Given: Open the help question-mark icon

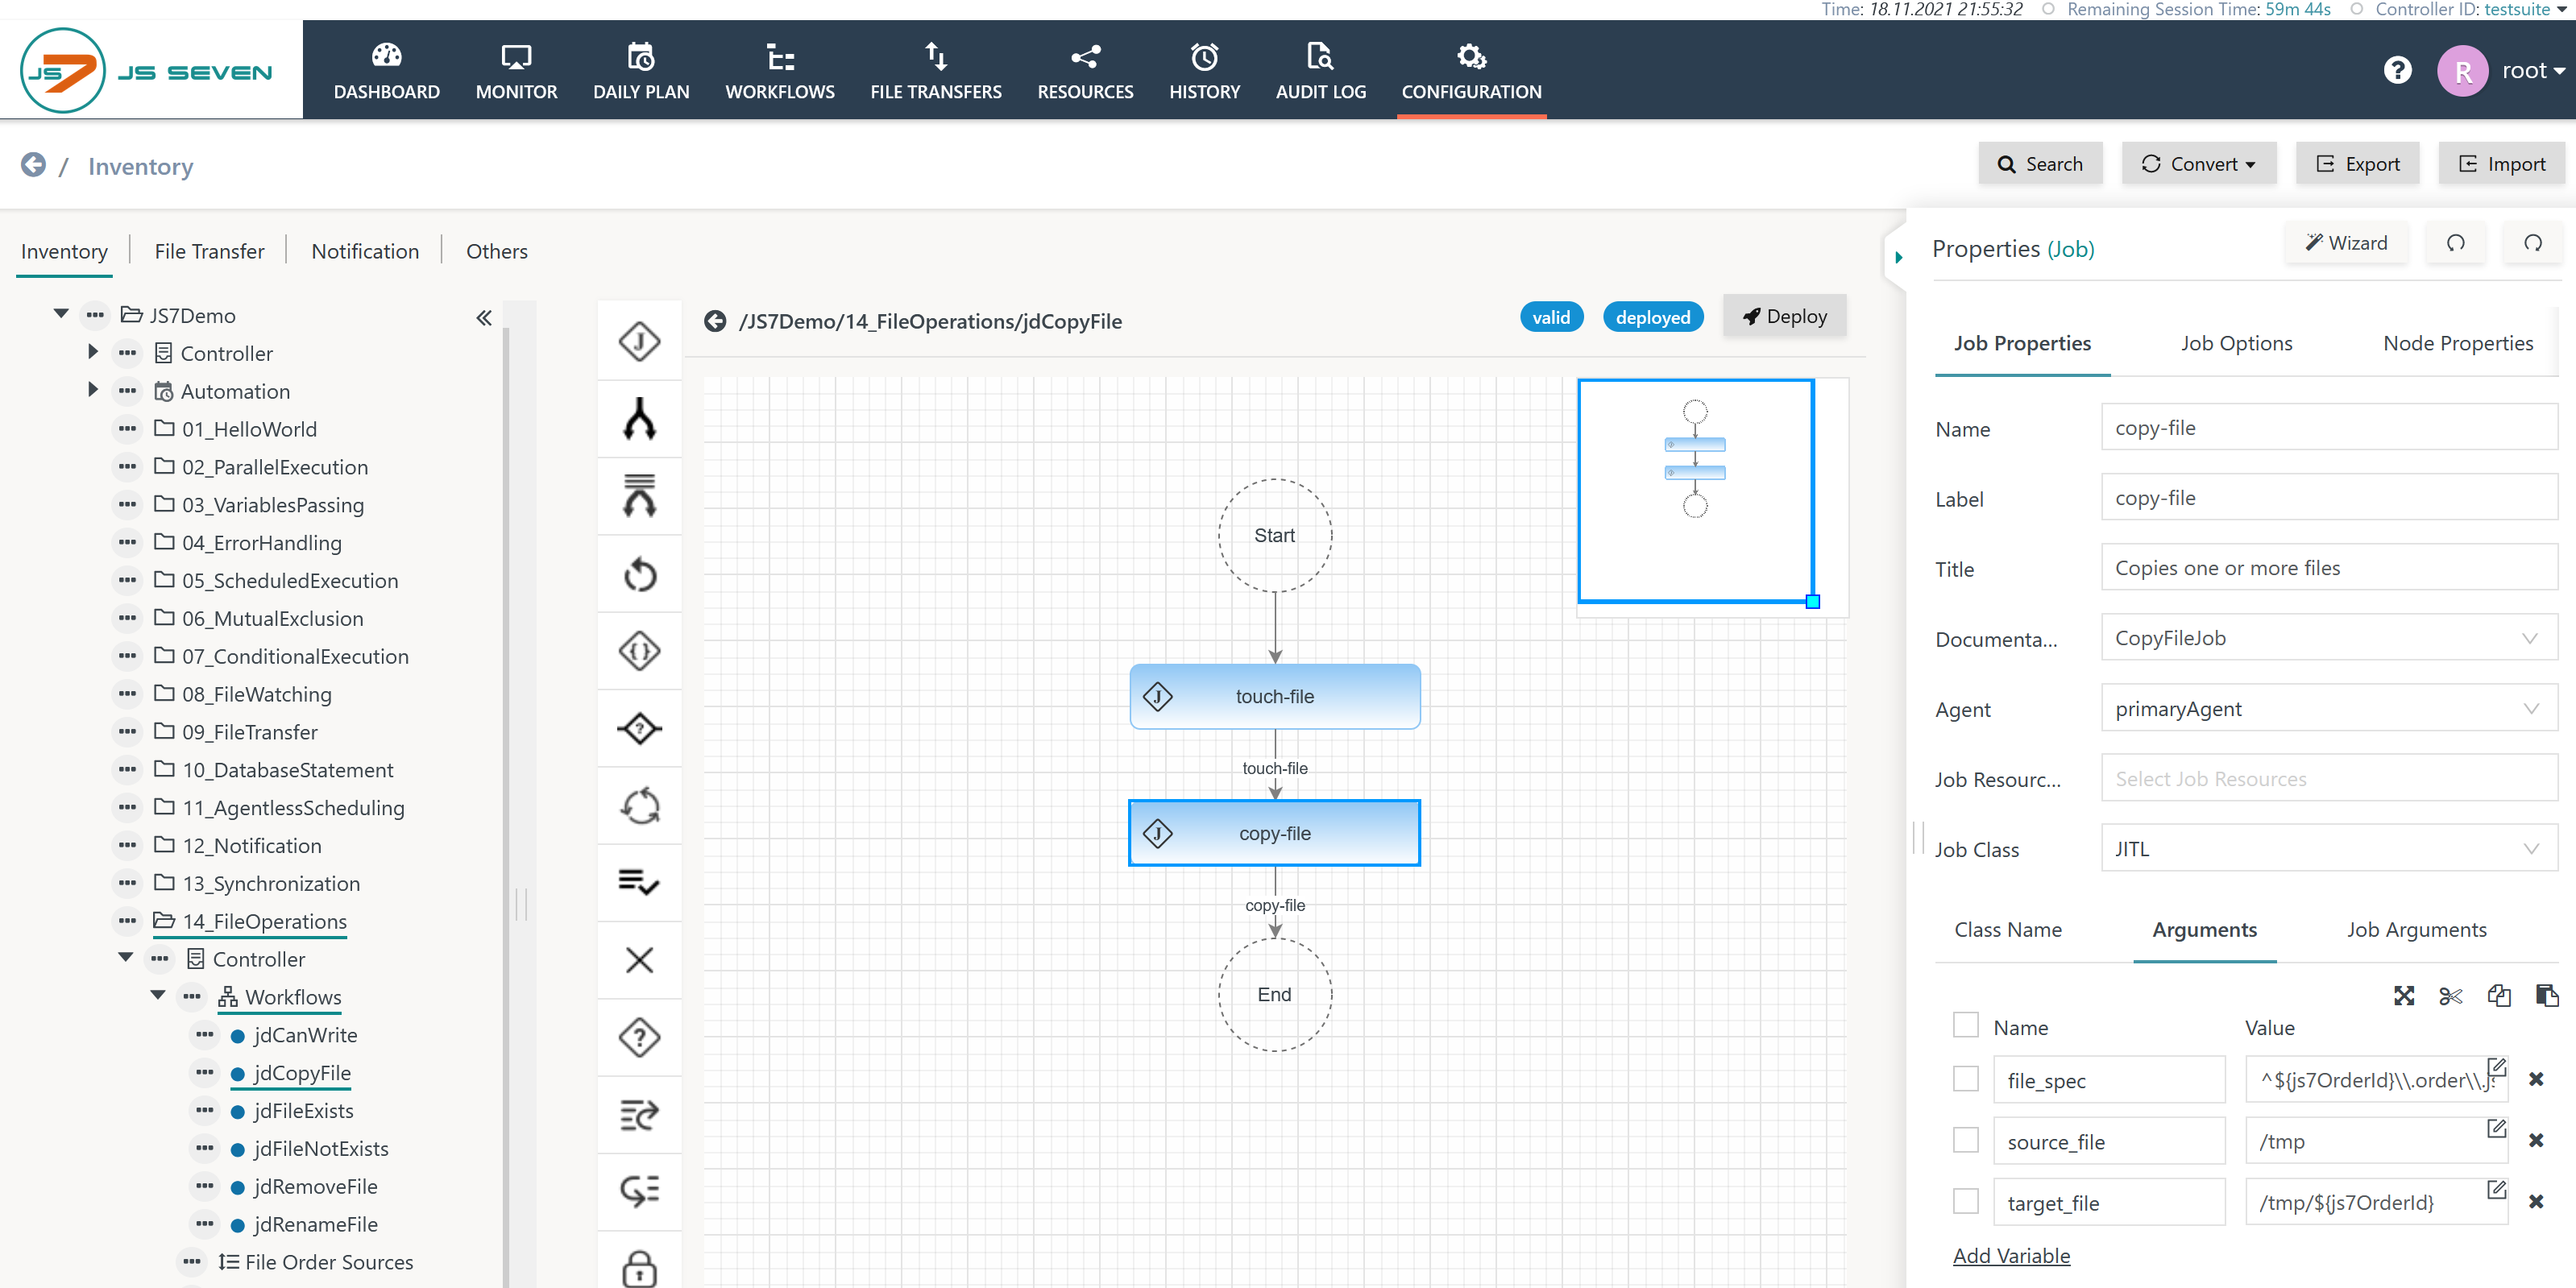Looking at the screenshot, I should [2397, 71].
